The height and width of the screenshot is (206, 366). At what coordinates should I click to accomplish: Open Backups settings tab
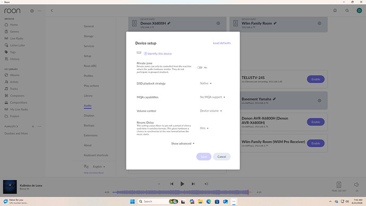tap(89, 125)
